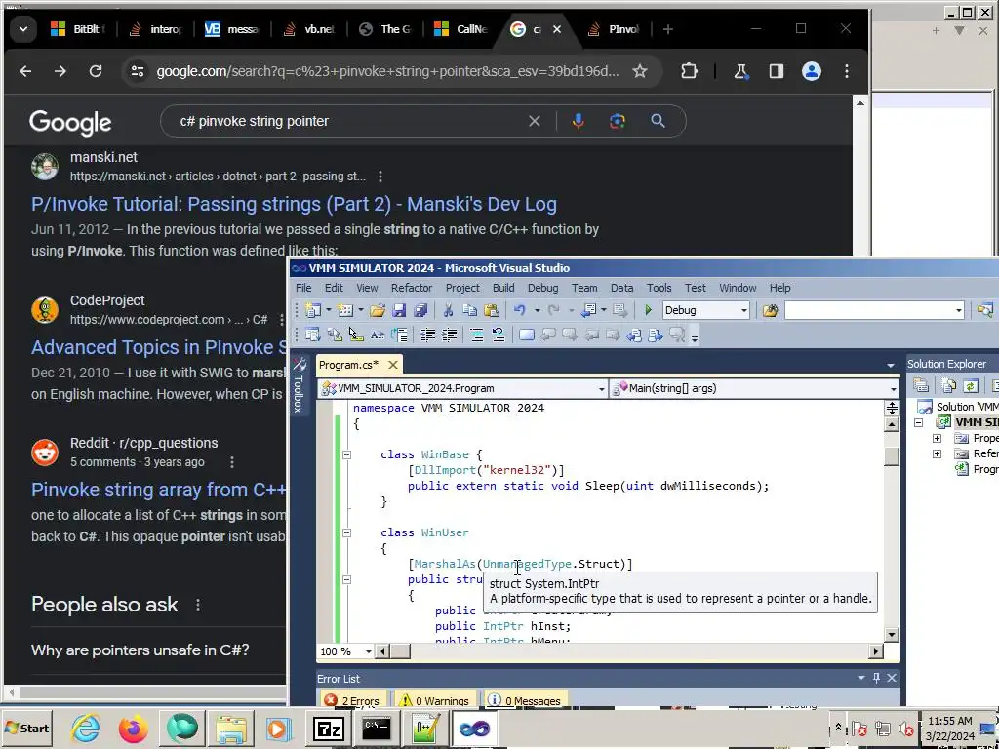The width and height of the screenshot is (999, 749).
Task: Expand the Properties node in Solution Explorer
Action: click(938, 438)
